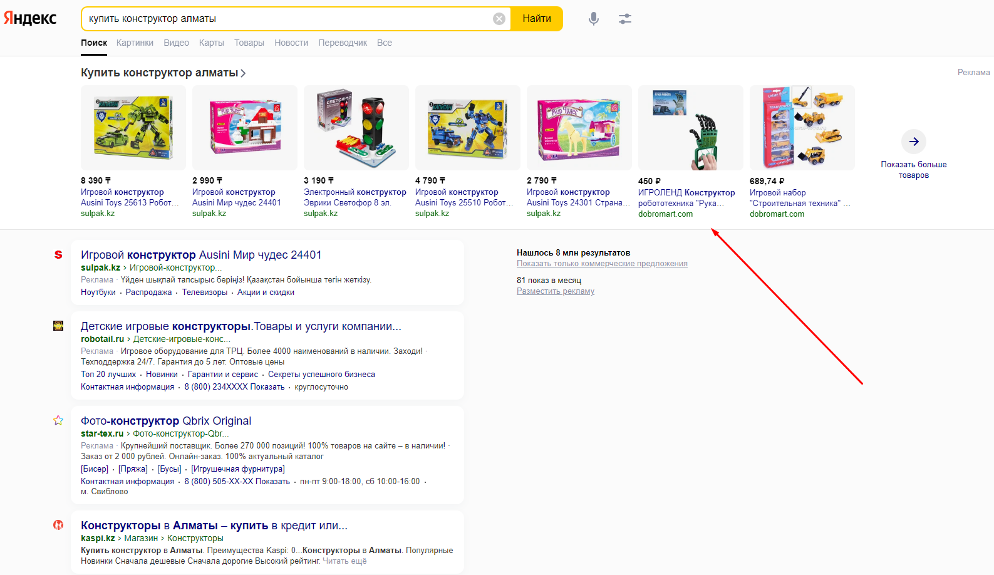The image size is (994, 575).
Task: Expand 'Читать ещё' in kaspi snippet
Action: [x=344, y=561]
